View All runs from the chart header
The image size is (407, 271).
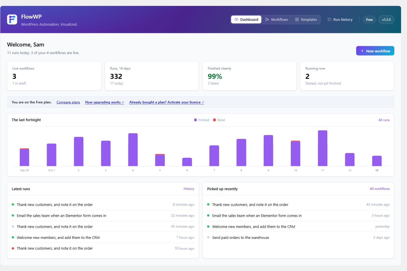tap(384, 120)
